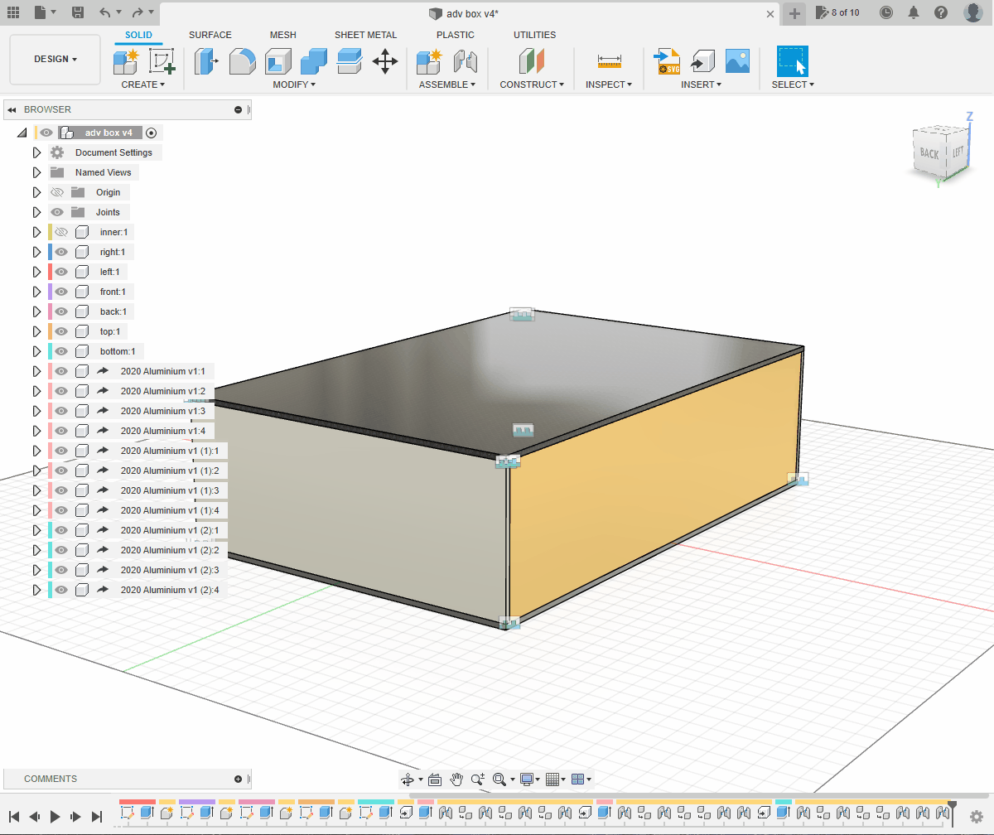Click the Back face on the ViewCube
994x835 pixels.
pyautogui.click(x=930, y=152)
